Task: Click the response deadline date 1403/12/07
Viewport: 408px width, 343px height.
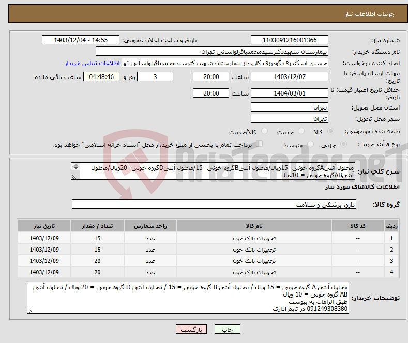Action: click(290, 76)
